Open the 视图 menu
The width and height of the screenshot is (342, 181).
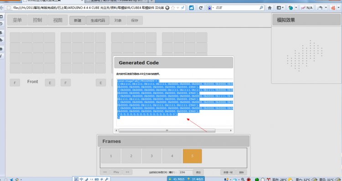[58, 20]
